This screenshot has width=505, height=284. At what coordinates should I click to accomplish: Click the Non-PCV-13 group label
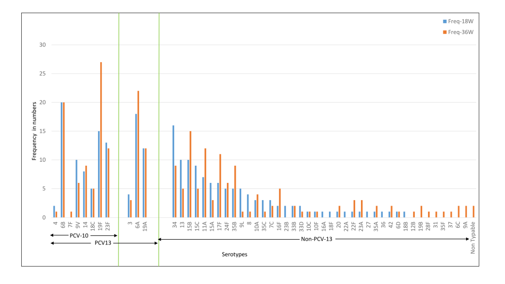point(316,239)
